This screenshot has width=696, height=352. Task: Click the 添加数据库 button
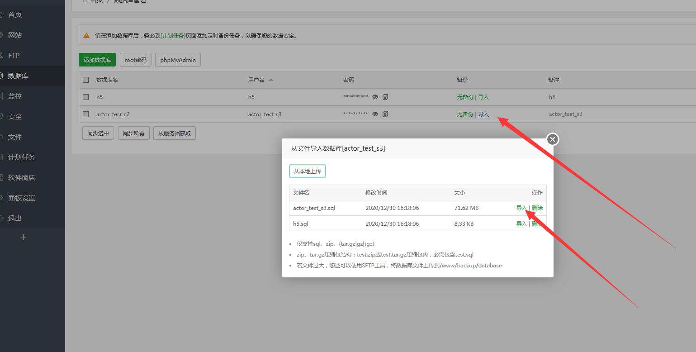click(97, 60)
